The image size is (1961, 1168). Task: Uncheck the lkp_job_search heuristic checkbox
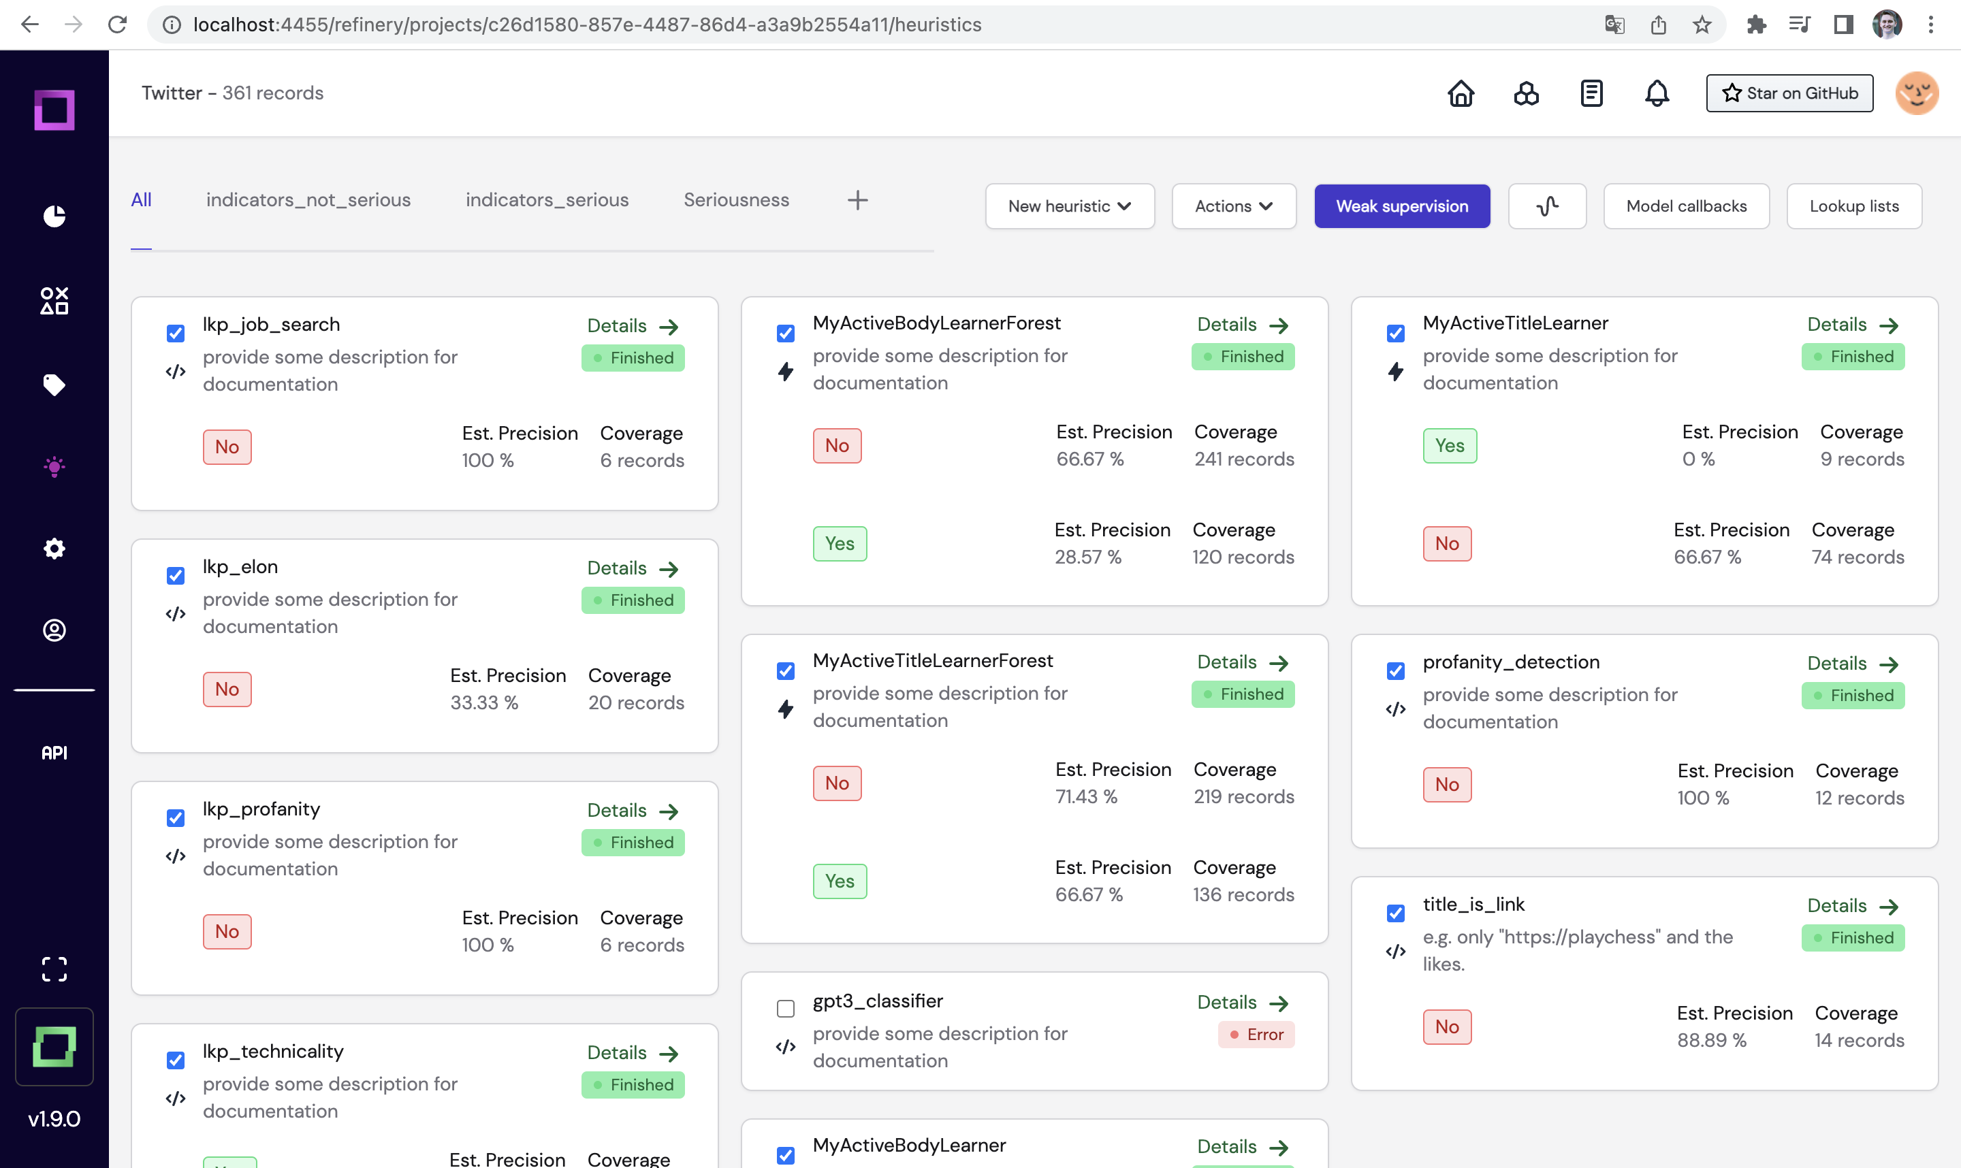(176, 334)
